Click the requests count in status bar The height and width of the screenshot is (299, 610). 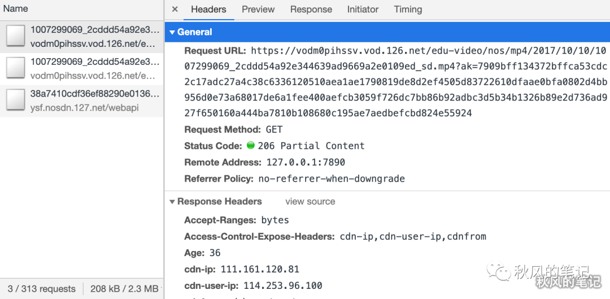pos(42,289)
